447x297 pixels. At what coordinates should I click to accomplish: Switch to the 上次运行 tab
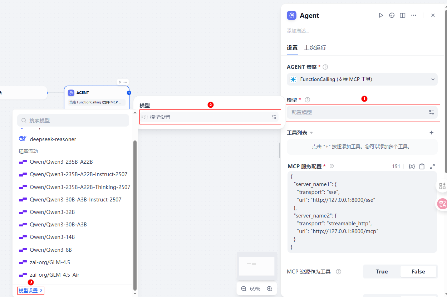315,48
